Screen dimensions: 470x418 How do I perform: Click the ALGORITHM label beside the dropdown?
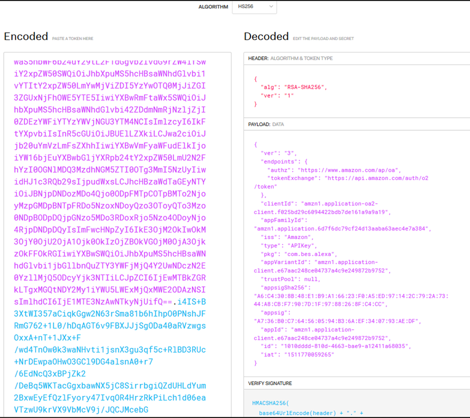(212, 7)
